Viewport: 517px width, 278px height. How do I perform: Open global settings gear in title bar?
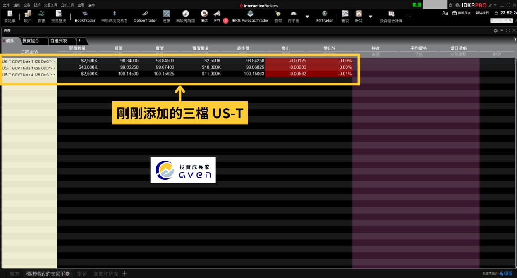451,5
